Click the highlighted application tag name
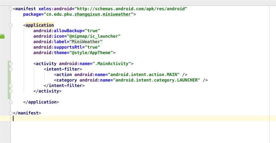The height and width of the screenshot is (143, 276). [x=40, y=25]
